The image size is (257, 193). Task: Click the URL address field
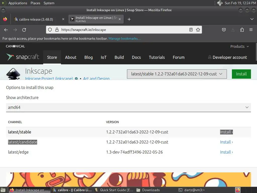tap(124, 30)
